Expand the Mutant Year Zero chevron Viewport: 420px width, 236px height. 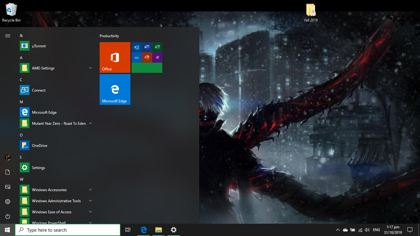[x=90, y=123]
